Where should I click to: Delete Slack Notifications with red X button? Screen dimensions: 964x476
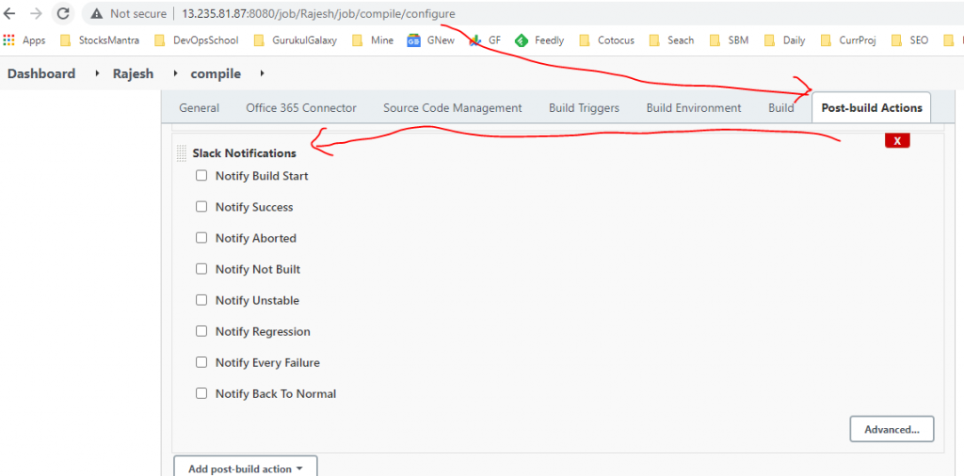pos(896,141)
